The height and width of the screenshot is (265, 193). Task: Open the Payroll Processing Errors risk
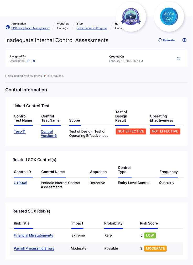point(34,248)
